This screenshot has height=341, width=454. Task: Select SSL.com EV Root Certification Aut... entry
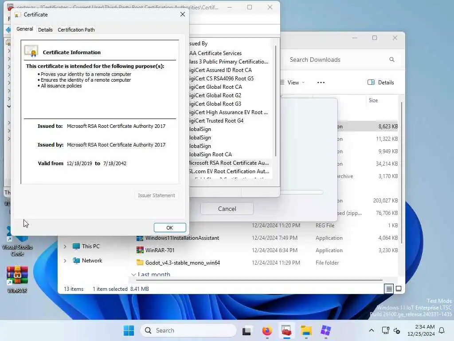point(229,171)
